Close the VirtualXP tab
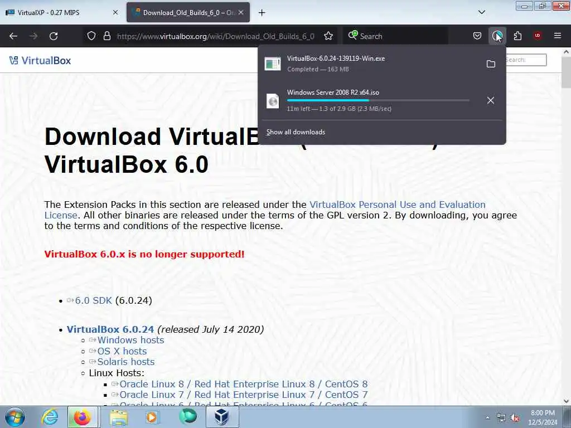571x428 pixels. pos(115,12)
